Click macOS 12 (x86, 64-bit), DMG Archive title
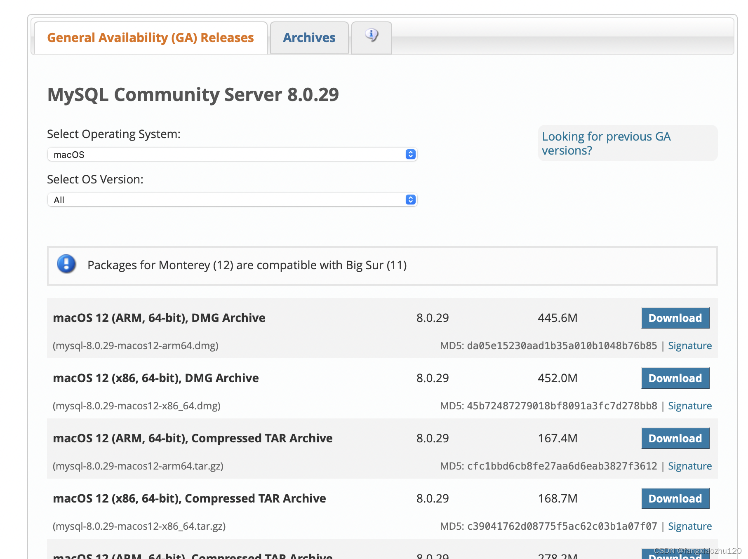The image size is (748, 559). [156, 378]
